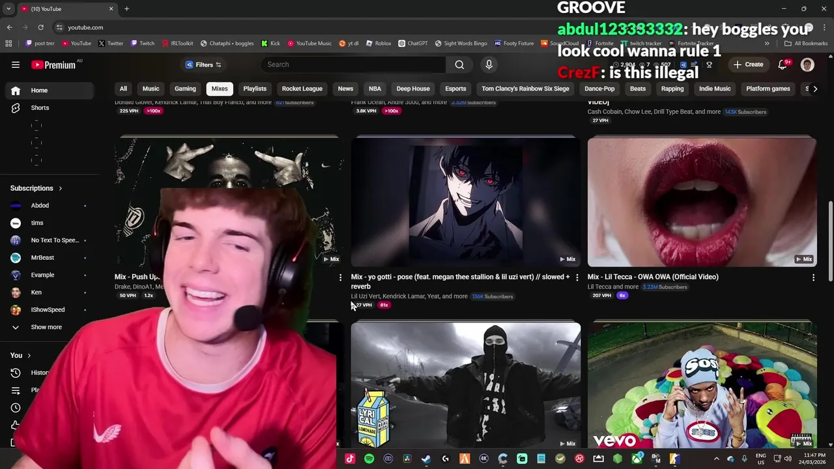Go to Home in sidebar
Image resolution: width=834 pixels, height=469 pixels.
click(49, 91)
